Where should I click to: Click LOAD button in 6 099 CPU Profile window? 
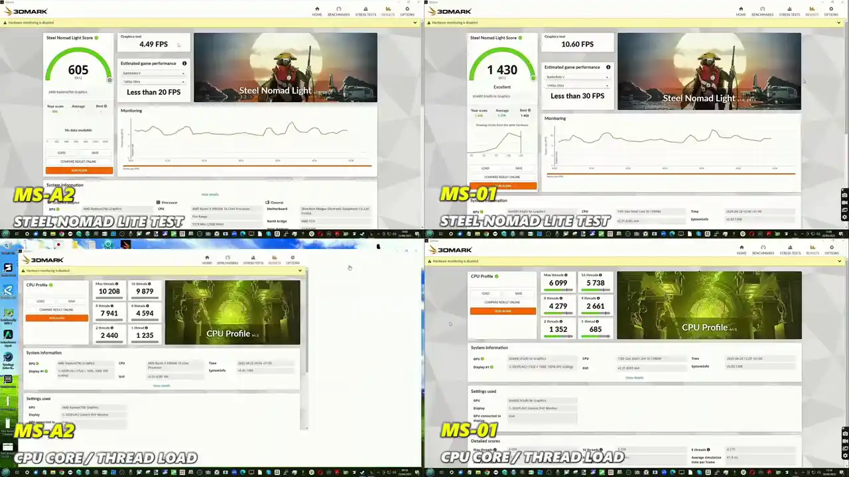tap(486, 293)
